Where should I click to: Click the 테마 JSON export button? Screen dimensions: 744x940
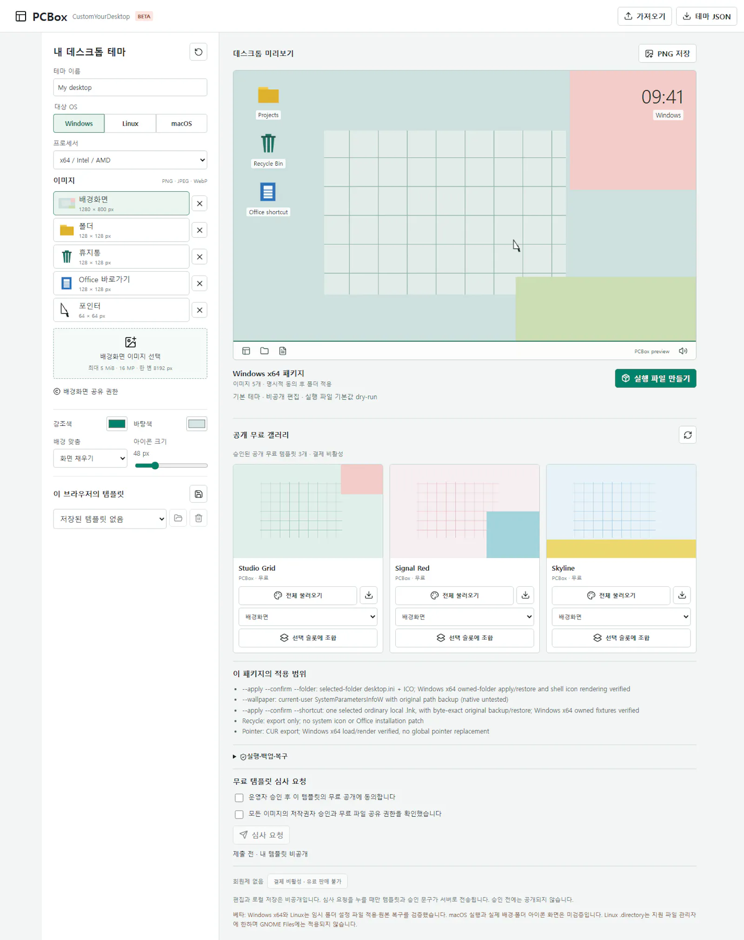(706, 16)
